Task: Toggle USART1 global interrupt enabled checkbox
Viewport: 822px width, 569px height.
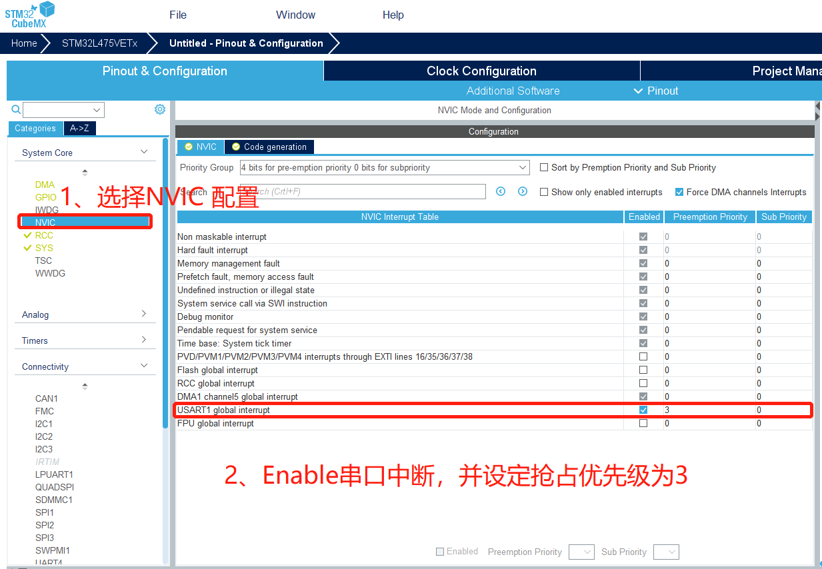Action: [x=643, y=410]
